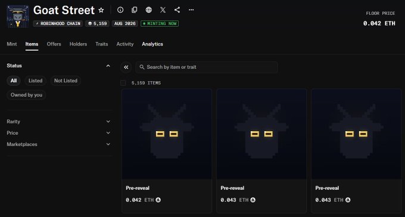Screen dimensions: 405x217
Task: Favorite Goat Street with the star icon
Action: pos(101,10)
